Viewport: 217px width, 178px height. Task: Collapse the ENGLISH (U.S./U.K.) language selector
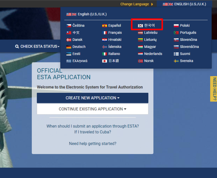(x=184, y=4)
